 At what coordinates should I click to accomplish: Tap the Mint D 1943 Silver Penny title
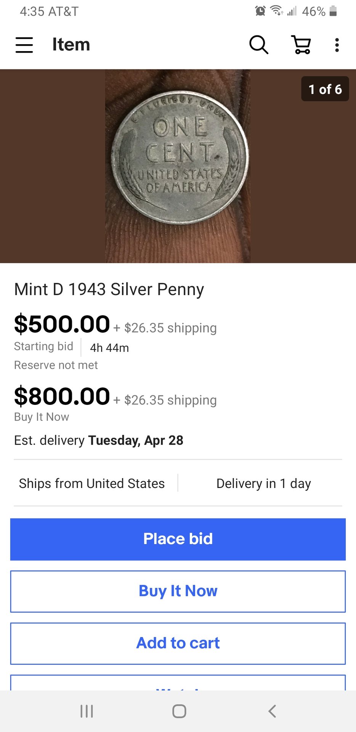(109, 289)
